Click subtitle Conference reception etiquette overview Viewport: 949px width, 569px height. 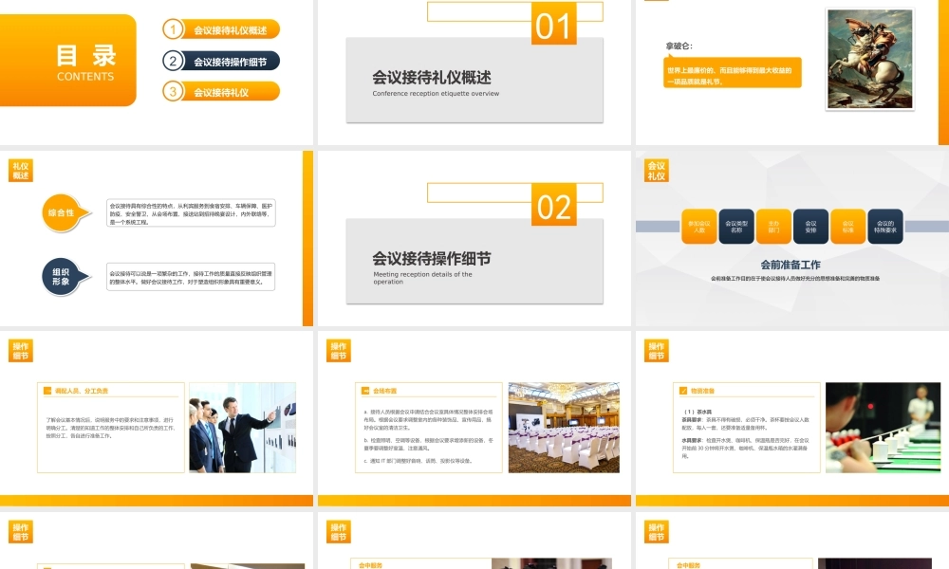[x=436, y=94]
